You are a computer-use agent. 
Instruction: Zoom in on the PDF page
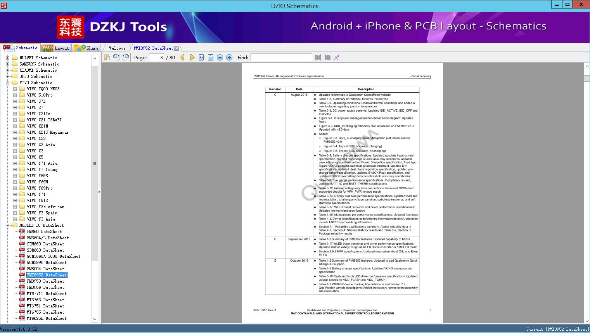click(x=229, y=57)
